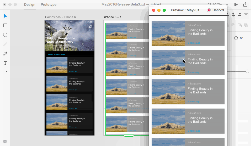Screen dimensions: 251x146
Task: Click the 0° rotation field
Action: click(x=241, y=38)
